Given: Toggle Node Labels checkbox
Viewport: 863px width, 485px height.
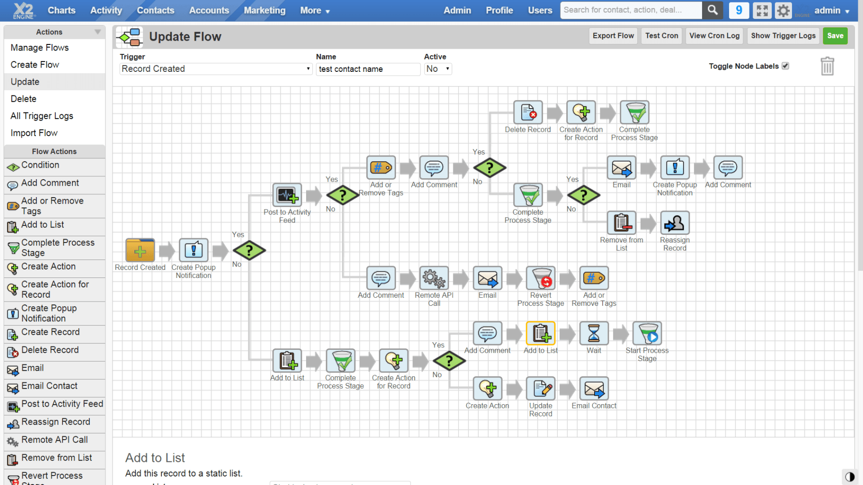Looking at the screenshot, I should [x=785, y=66].
